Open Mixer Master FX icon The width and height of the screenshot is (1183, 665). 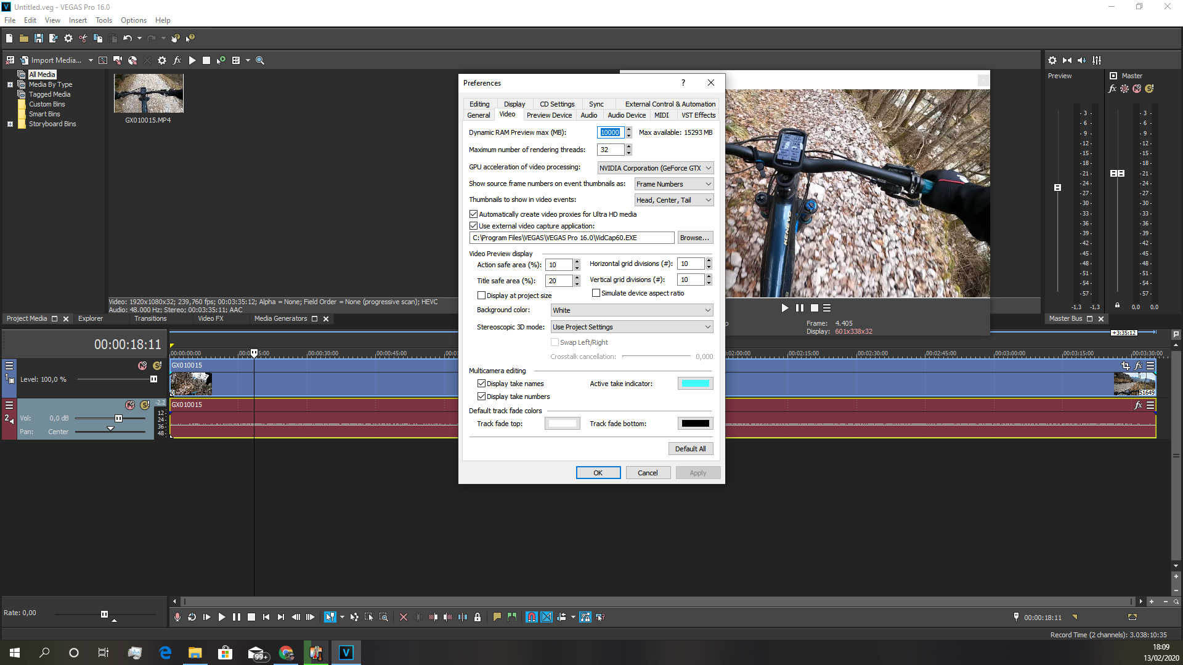point(1112,89)
